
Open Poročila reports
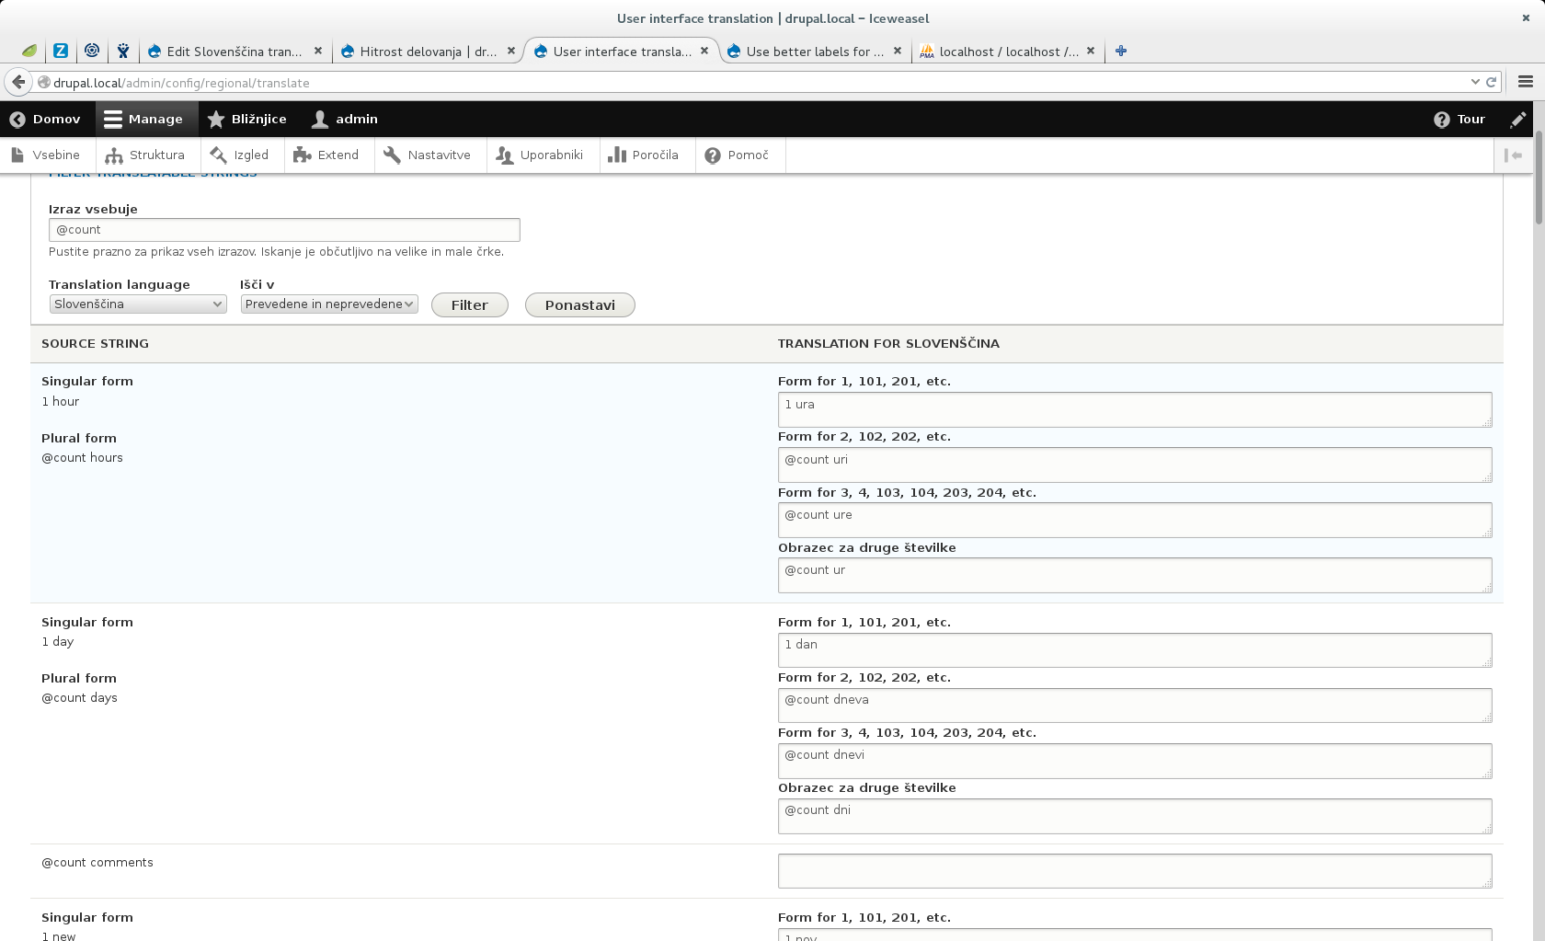click(646, 155)
